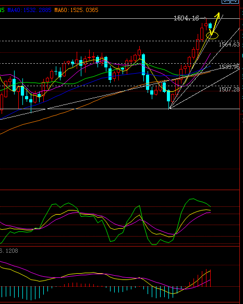Image resolution: width=243 pixels, height=304 pixels.
Task: Click the 1507.28 retracement level label
Action: pos(229,89)
